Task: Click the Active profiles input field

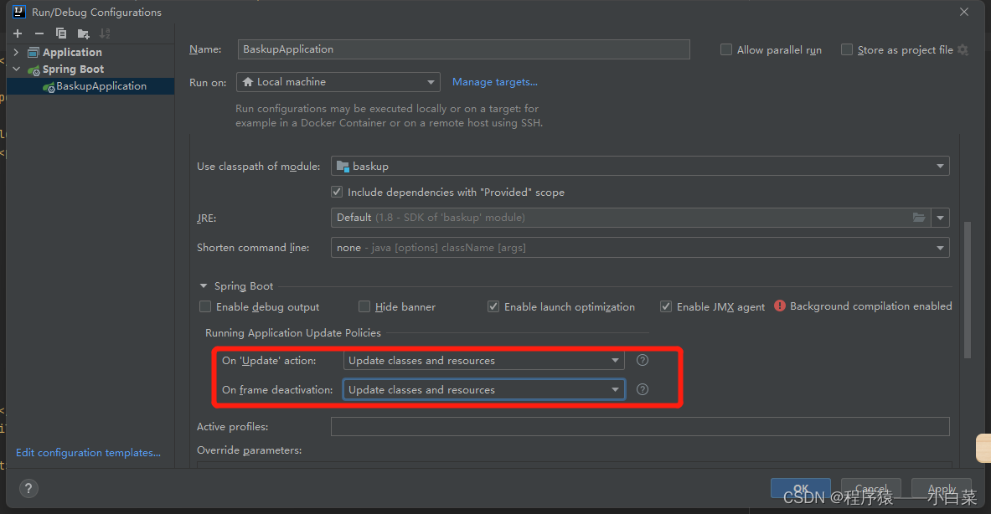Action: tap(640, 426)
